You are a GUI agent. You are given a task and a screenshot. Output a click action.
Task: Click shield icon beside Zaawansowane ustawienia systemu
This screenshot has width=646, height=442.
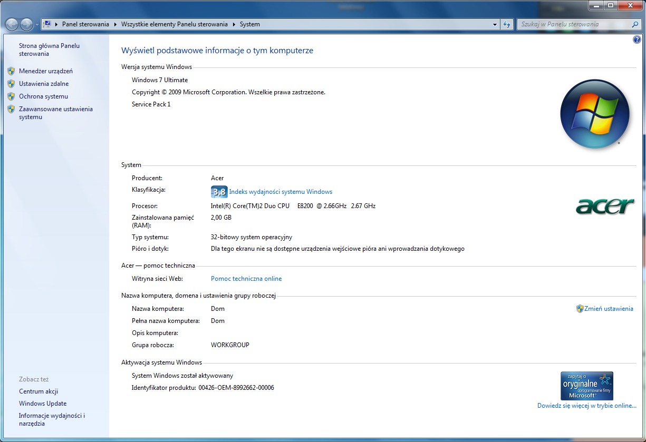tap(11, 109)
